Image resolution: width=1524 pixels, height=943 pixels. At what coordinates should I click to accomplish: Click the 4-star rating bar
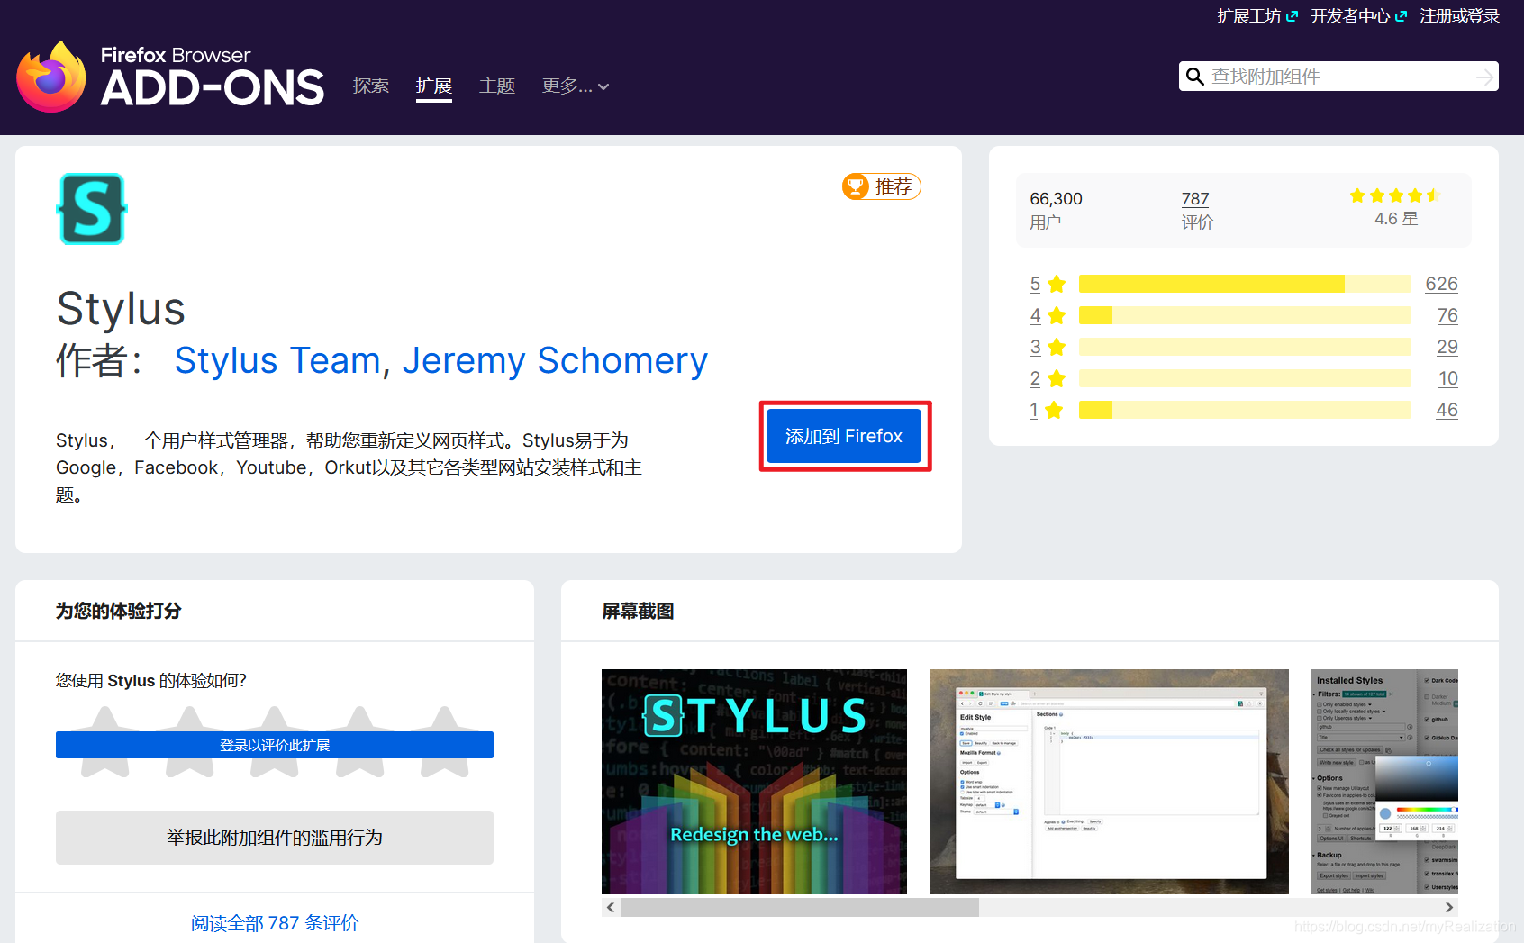[x=1245, y=315]
